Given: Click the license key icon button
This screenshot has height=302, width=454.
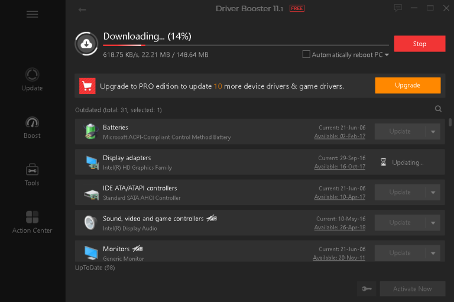Looking at the screenshot, I should (367, 288).
